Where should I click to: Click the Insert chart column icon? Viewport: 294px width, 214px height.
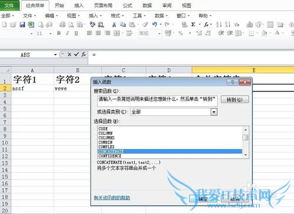coord(249,25)
